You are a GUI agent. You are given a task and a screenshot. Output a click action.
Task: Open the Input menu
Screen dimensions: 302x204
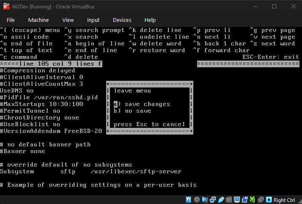(x=93, y=20)
